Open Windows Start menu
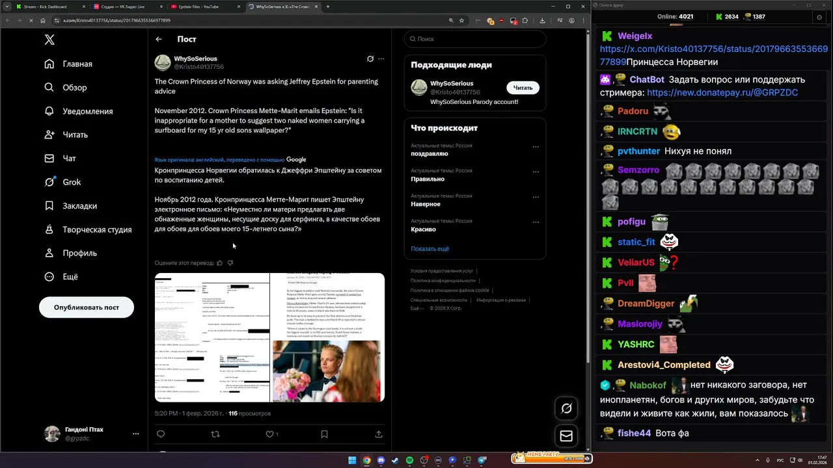 (x=352, y=460)
